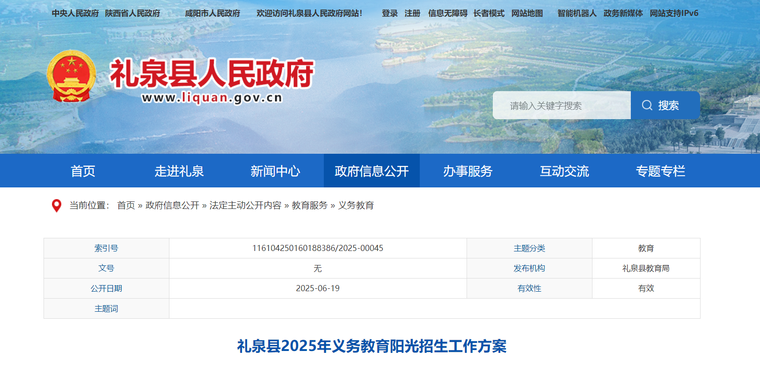Click the red location pin icon
This screenshot has width=760, height=365.
[57, 206]
